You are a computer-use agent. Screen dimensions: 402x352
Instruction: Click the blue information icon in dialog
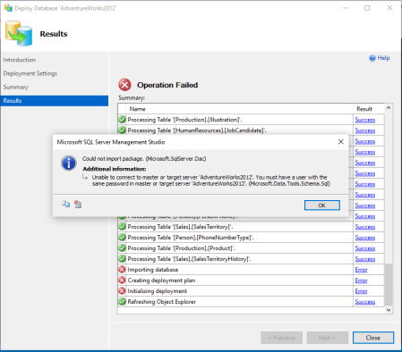click(69, 163)
